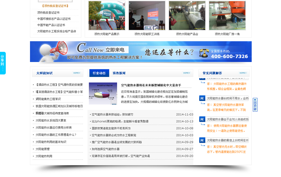Open news 定律存在价值就是用来被打破
281x177 pixels.
pos(121,156)
